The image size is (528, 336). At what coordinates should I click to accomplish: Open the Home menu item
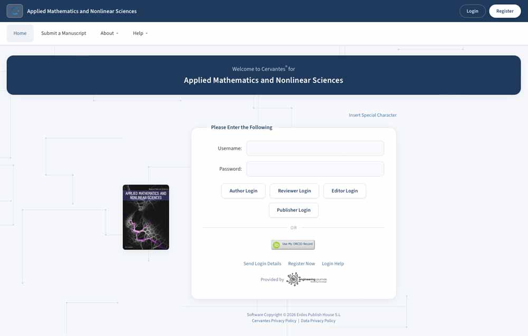coord(20,33)
